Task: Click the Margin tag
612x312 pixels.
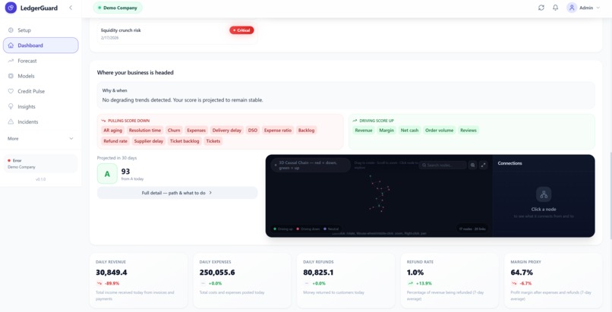Action: click(x=386, y=131)
